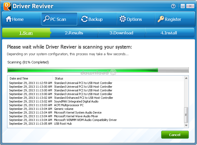Close the Driver Reviver window
Screen dimensions: 197x145
click(190, 6)
